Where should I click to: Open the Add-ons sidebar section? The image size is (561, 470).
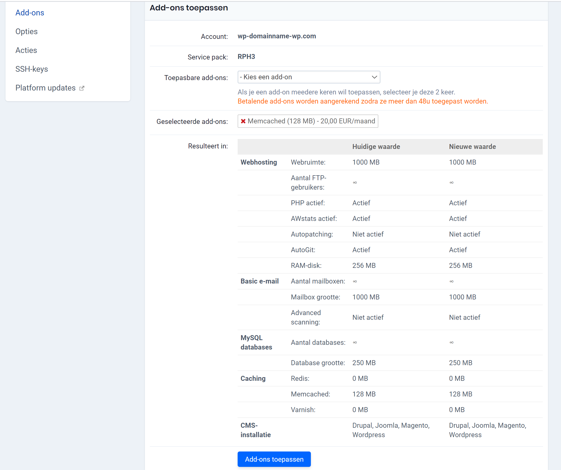click(x=30, y=13)
